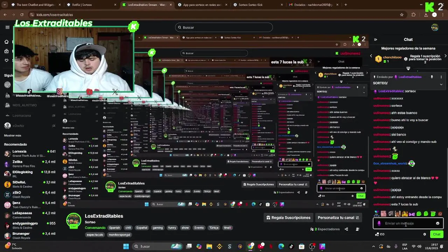Open Home icon in left sidebar
The height and width of the screenshot is (252, 448).
pyautogui.click(x=6, y=42)
